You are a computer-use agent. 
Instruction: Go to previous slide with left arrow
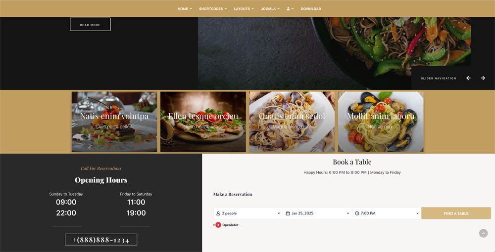[468, 78]
